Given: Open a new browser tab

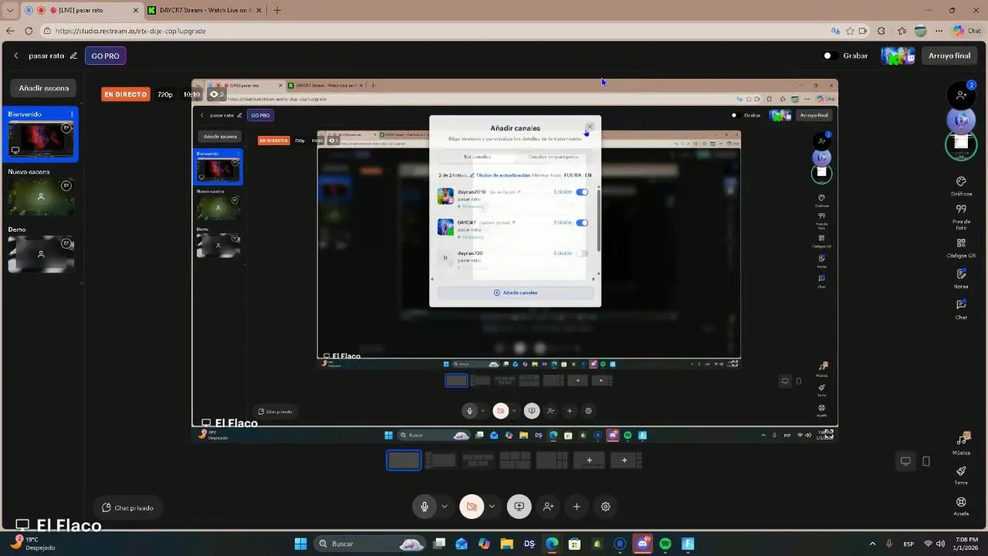Looking at the screenshot, I should pos(277,10).
